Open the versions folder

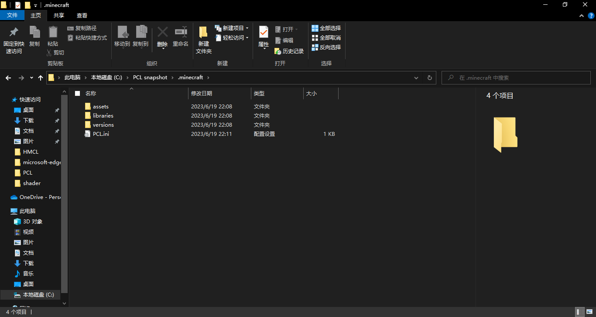(x=103, y=125)
